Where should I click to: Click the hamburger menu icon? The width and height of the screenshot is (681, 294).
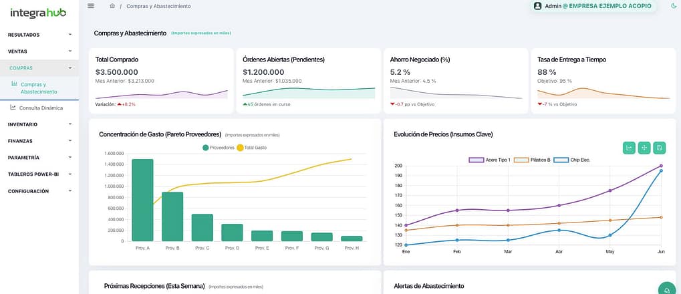tap(91, 6)
